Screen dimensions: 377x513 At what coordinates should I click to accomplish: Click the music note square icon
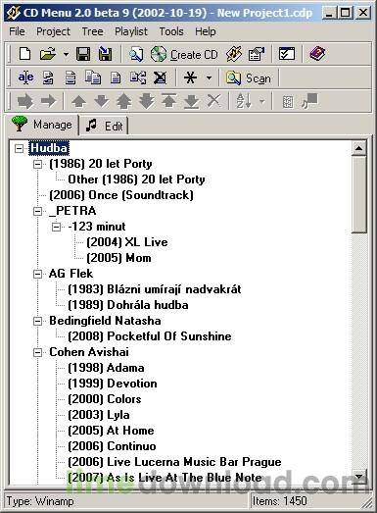pyautogui.click(x=309, y=101)
